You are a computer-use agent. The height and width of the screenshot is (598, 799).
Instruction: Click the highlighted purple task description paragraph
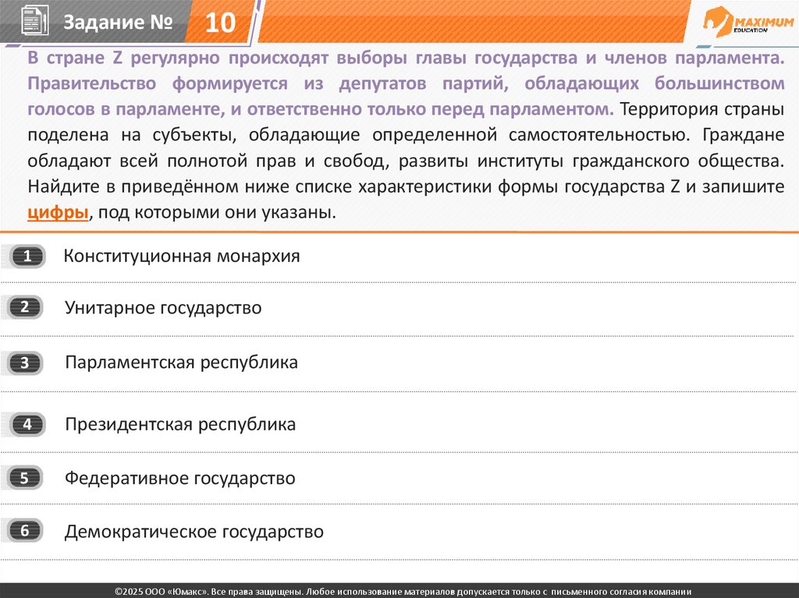click(x=406, y=83)
